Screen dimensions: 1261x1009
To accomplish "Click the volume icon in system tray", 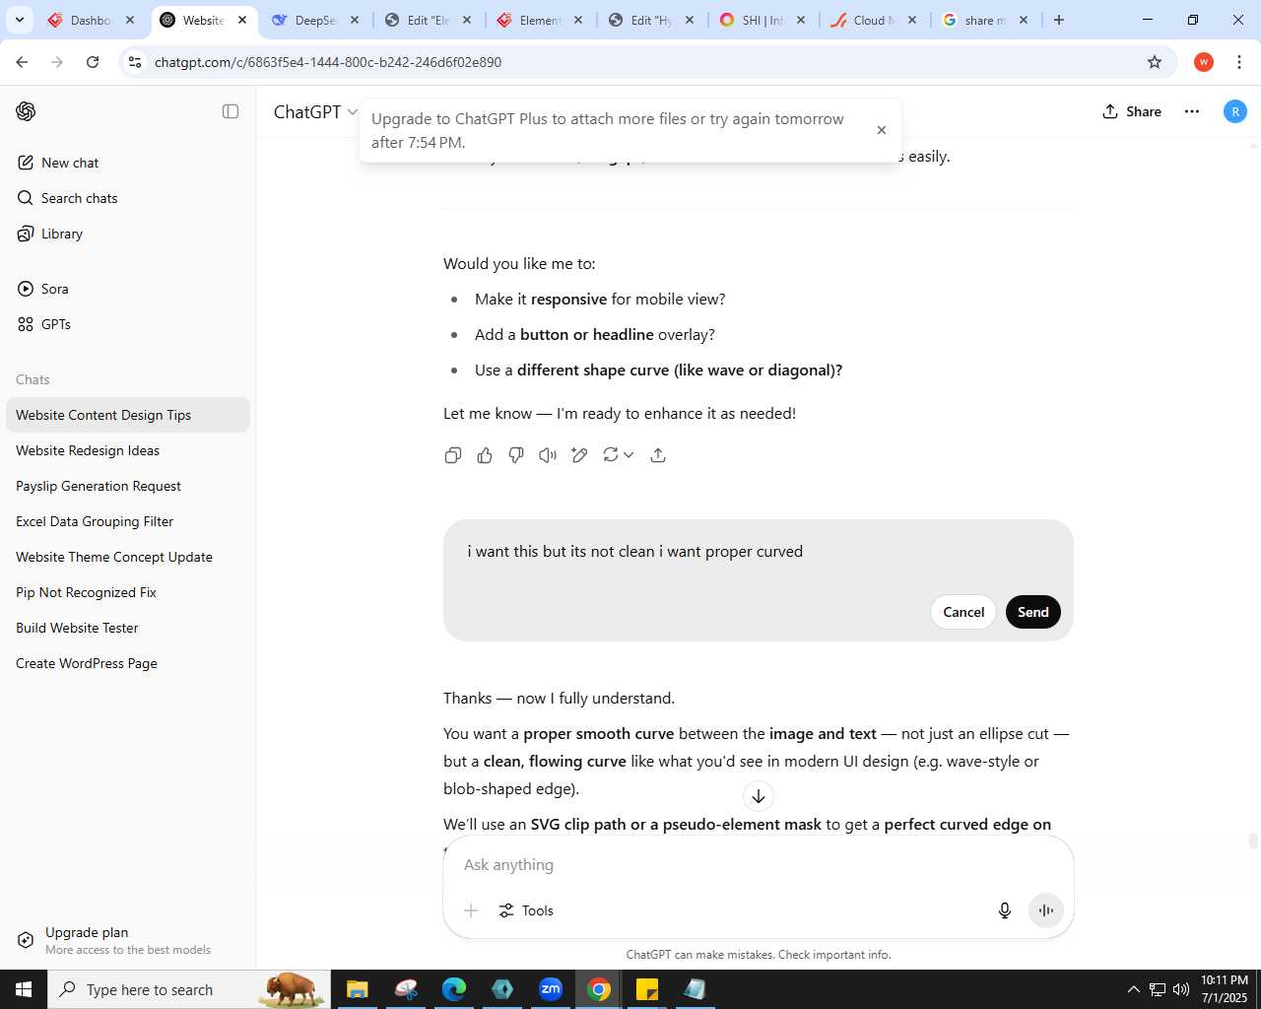I will click(x=1181, y=989).
